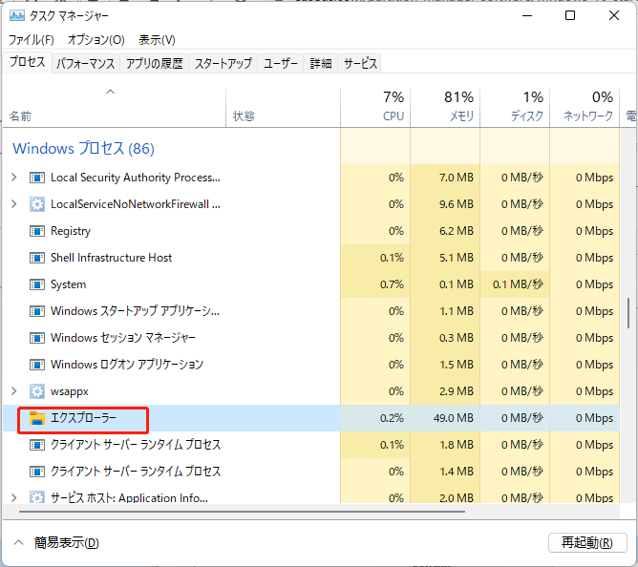Viewport: 638px width, 567px height.
Task: Click the folder icon beside エクスプローラー
Action: pyautogui.click(x=37, y=418)
